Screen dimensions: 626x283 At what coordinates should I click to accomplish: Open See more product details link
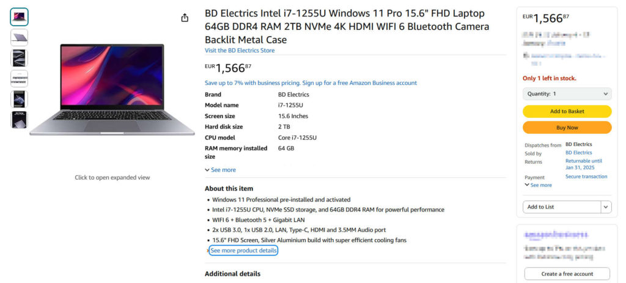tap(243, 251)
